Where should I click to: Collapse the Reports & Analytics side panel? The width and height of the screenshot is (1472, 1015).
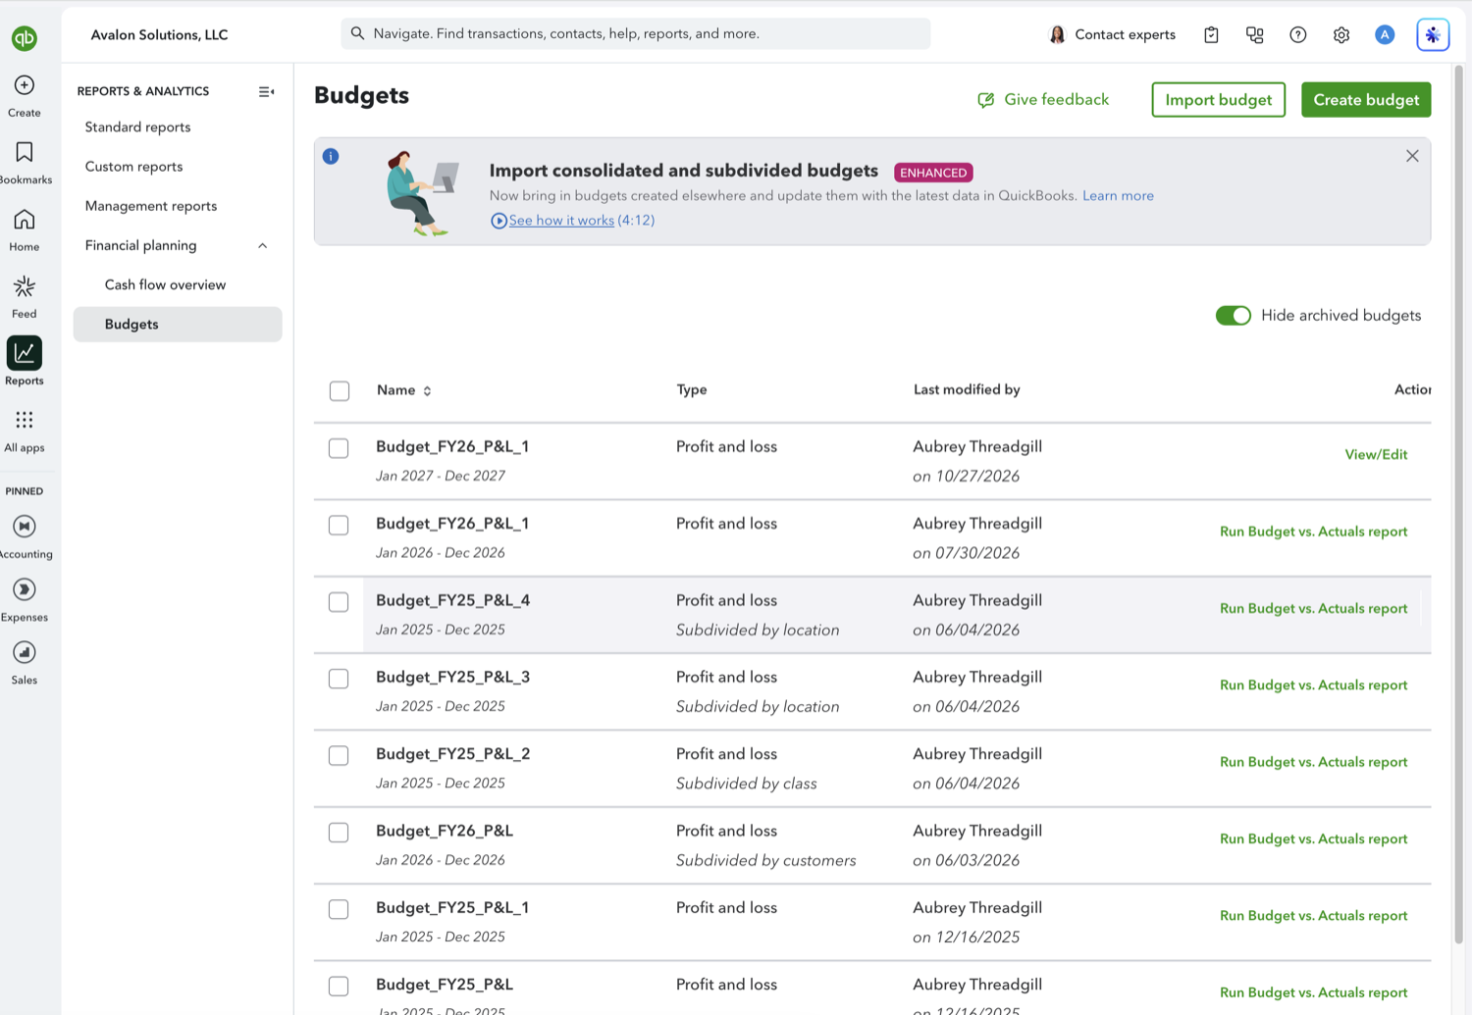pos(266,91)
